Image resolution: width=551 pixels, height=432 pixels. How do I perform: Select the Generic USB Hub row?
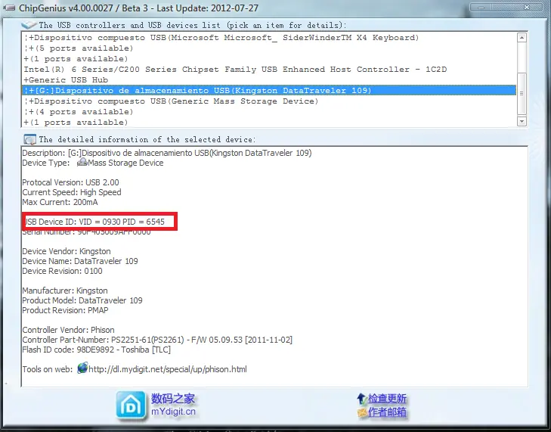point(269,80)
